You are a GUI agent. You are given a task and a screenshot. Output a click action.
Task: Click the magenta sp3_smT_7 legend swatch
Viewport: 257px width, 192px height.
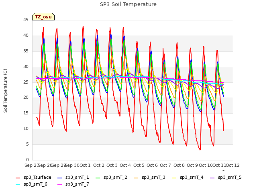click(60, 185)
